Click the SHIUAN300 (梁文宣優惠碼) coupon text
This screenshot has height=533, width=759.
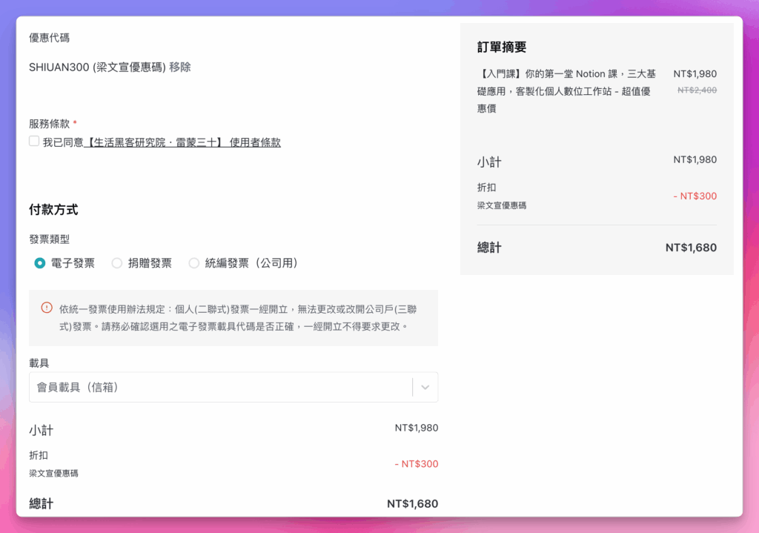click(97, 67)
